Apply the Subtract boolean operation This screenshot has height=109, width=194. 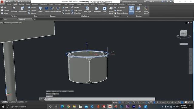(x=52, y=9)
